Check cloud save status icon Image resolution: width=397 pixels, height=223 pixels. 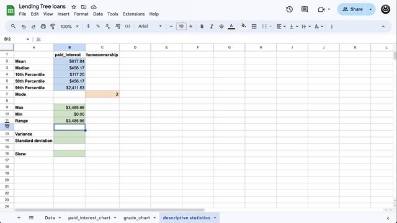click(x=94, y=7)
